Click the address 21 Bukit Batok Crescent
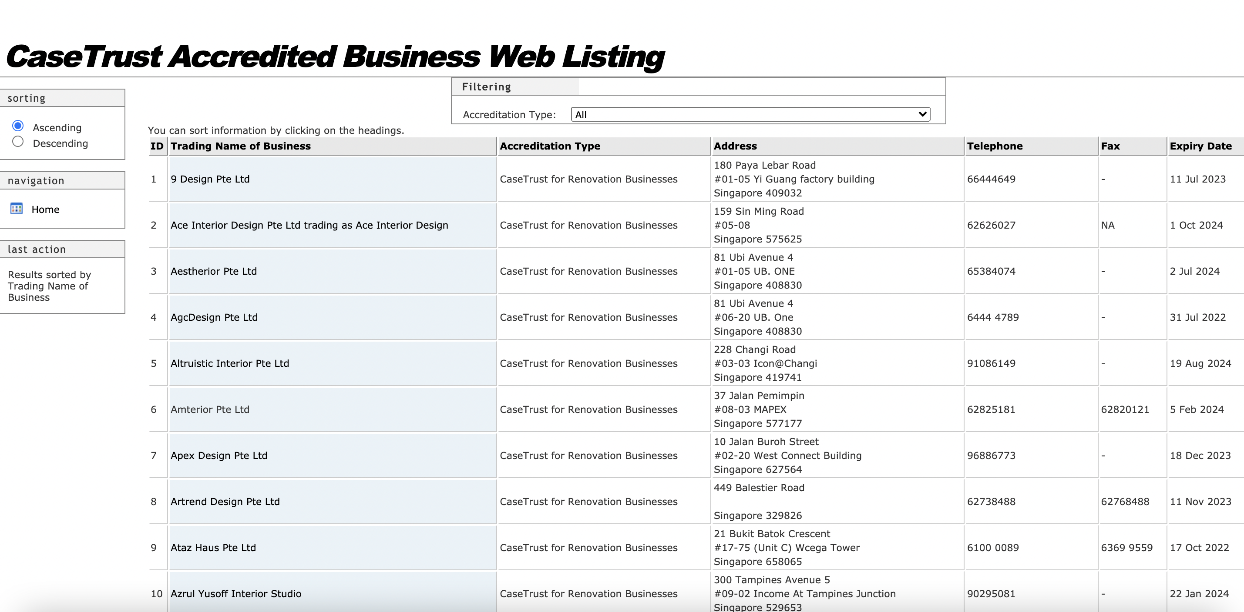 [772, 534]
